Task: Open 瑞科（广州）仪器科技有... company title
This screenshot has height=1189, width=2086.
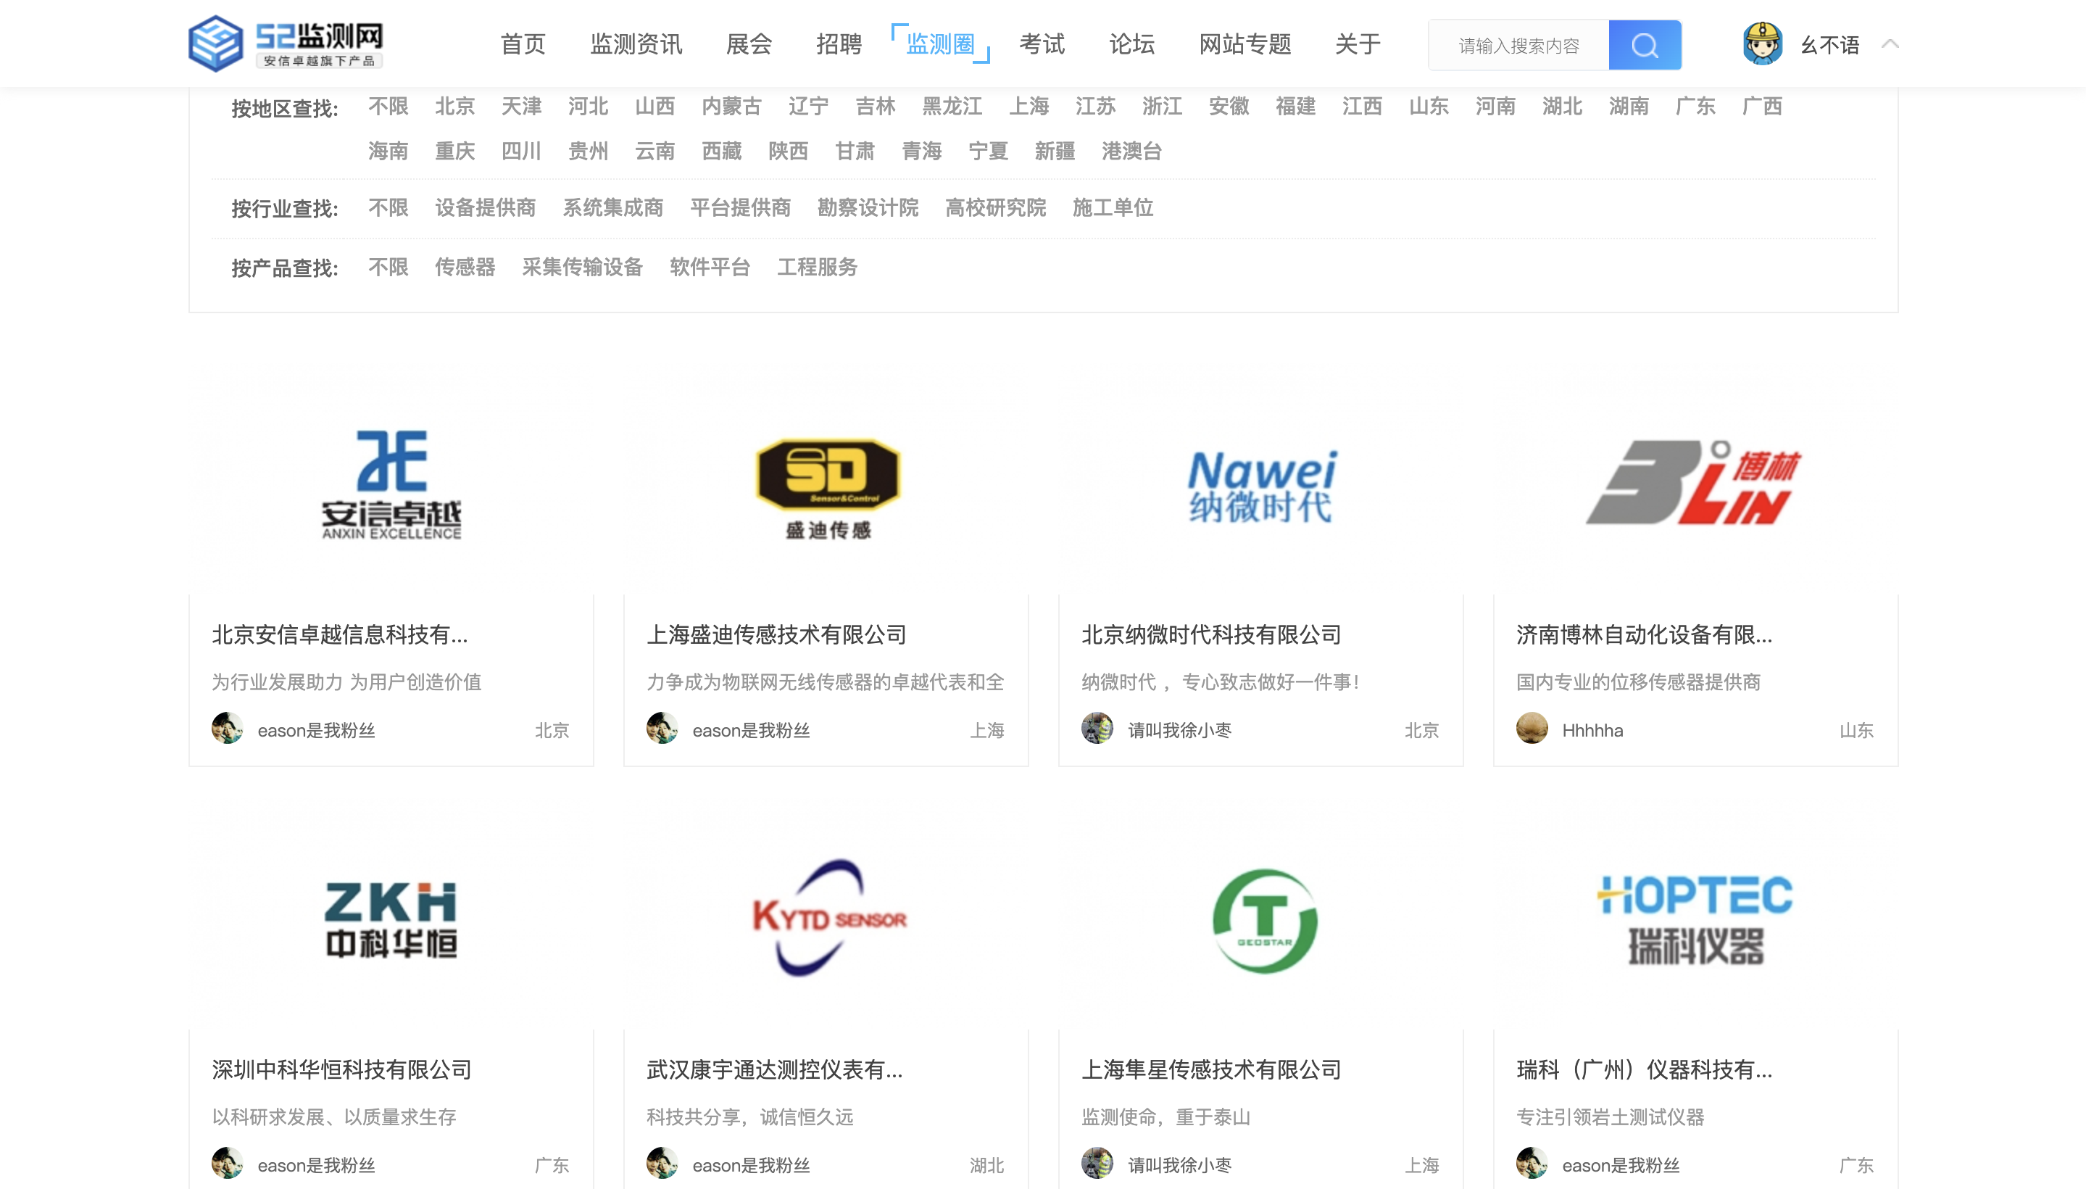Action: (x=1645, y=1070)
